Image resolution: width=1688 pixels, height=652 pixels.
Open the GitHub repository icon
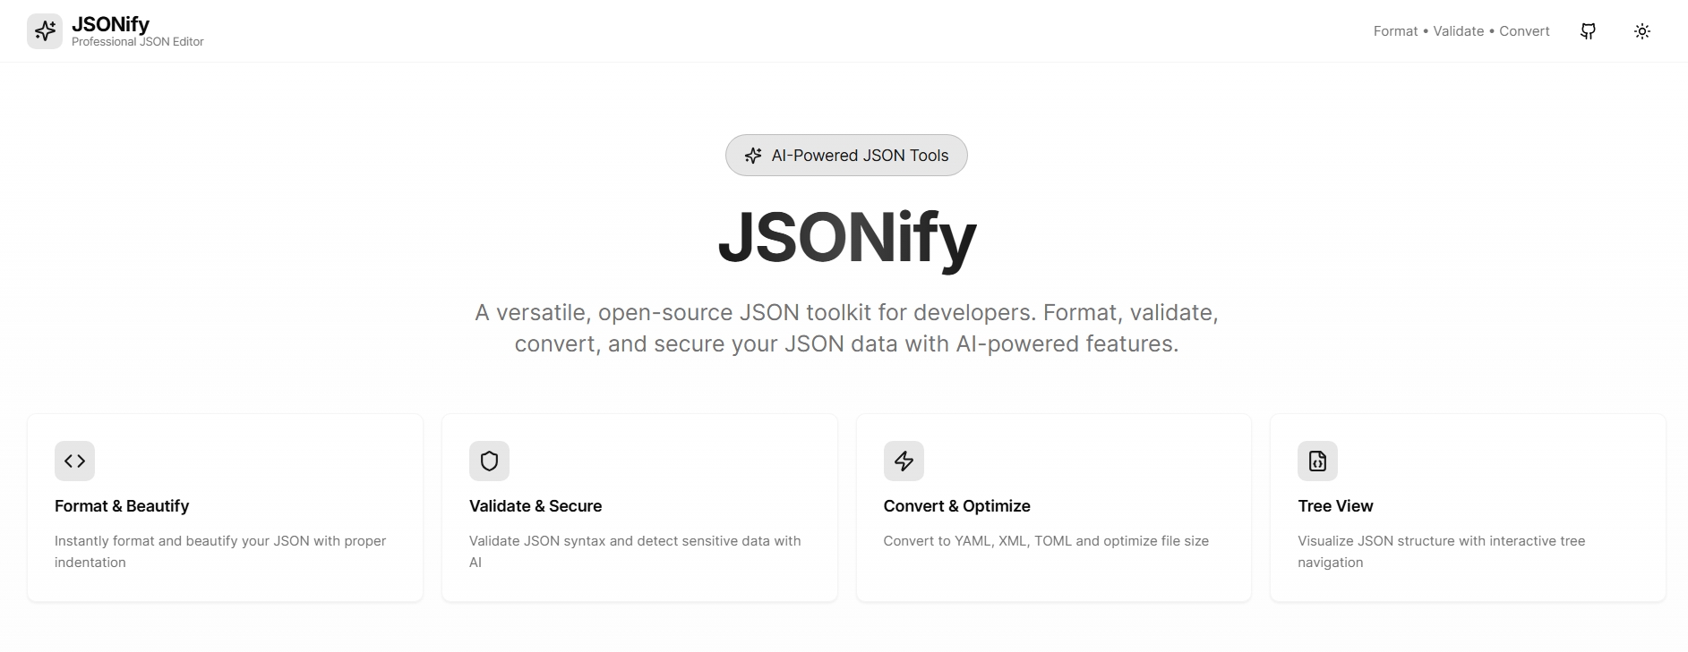pyautogui.click(x=1588, y=30)
